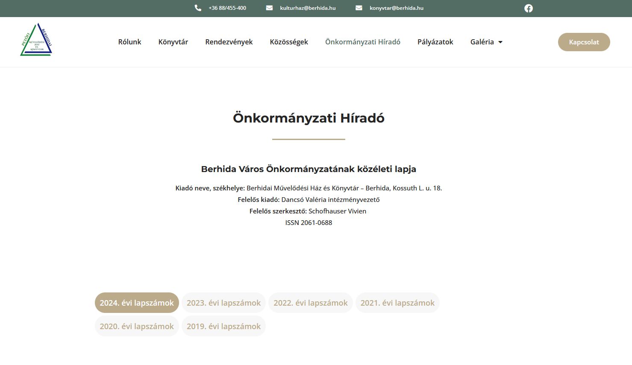Click the phone icon in top bar
This screenshot has width=632, height=365.
[198, 8]
